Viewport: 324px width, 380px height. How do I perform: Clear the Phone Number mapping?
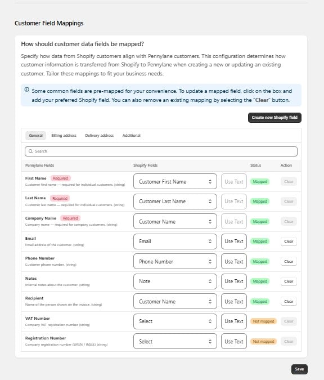pyautogui.click(x=289, y=261)
